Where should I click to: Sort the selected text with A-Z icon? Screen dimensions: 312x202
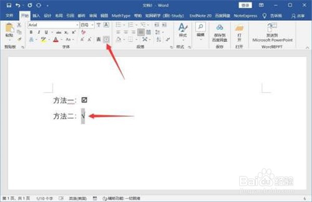coord(159,40)
